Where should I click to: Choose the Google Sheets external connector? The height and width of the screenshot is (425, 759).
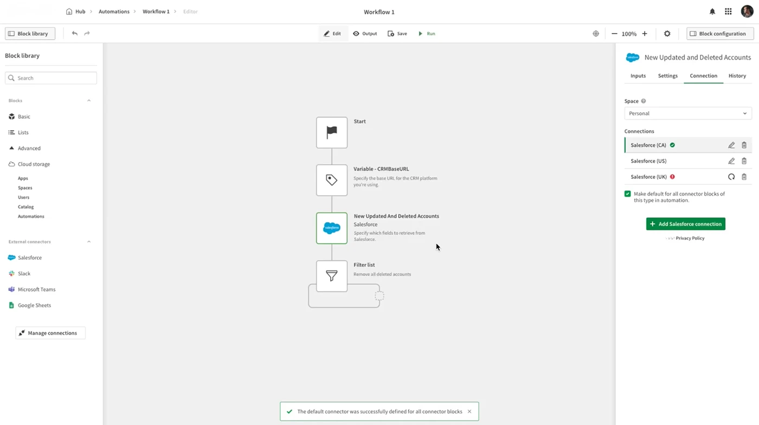point(30,305)
